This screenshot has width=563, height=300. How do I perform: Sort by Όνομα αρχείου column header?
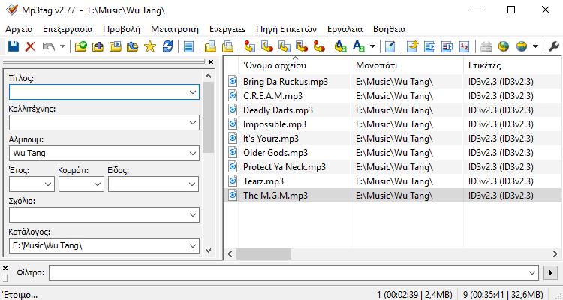point(294,65)
